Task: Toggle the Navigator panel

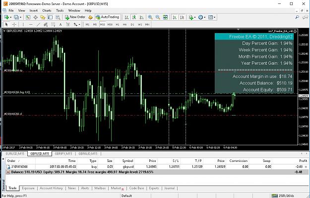Action: tap(43, 17)
